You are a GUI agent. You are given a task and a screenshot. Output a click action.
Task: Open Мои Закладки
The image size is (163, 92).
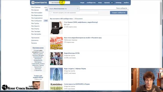36,31
